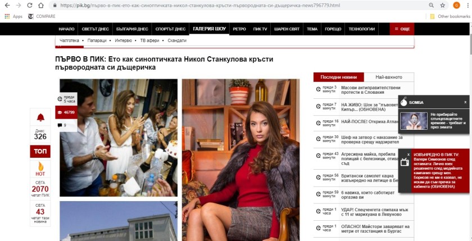Click the red ТОП button
This screenshot has width=472, height=241.
40,151
